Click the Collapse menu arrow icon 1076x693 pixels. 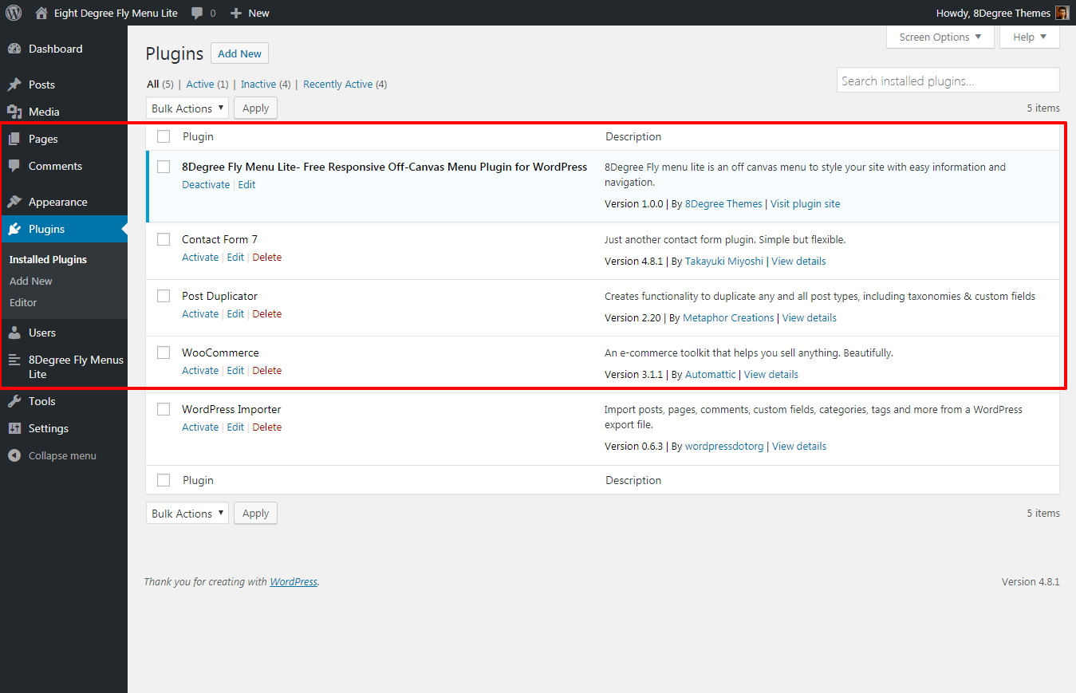click(14, 455)
